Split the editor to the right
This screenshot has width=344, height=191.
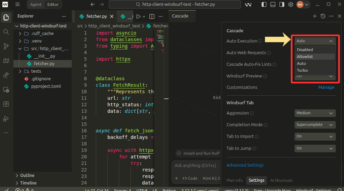(152, 16)
